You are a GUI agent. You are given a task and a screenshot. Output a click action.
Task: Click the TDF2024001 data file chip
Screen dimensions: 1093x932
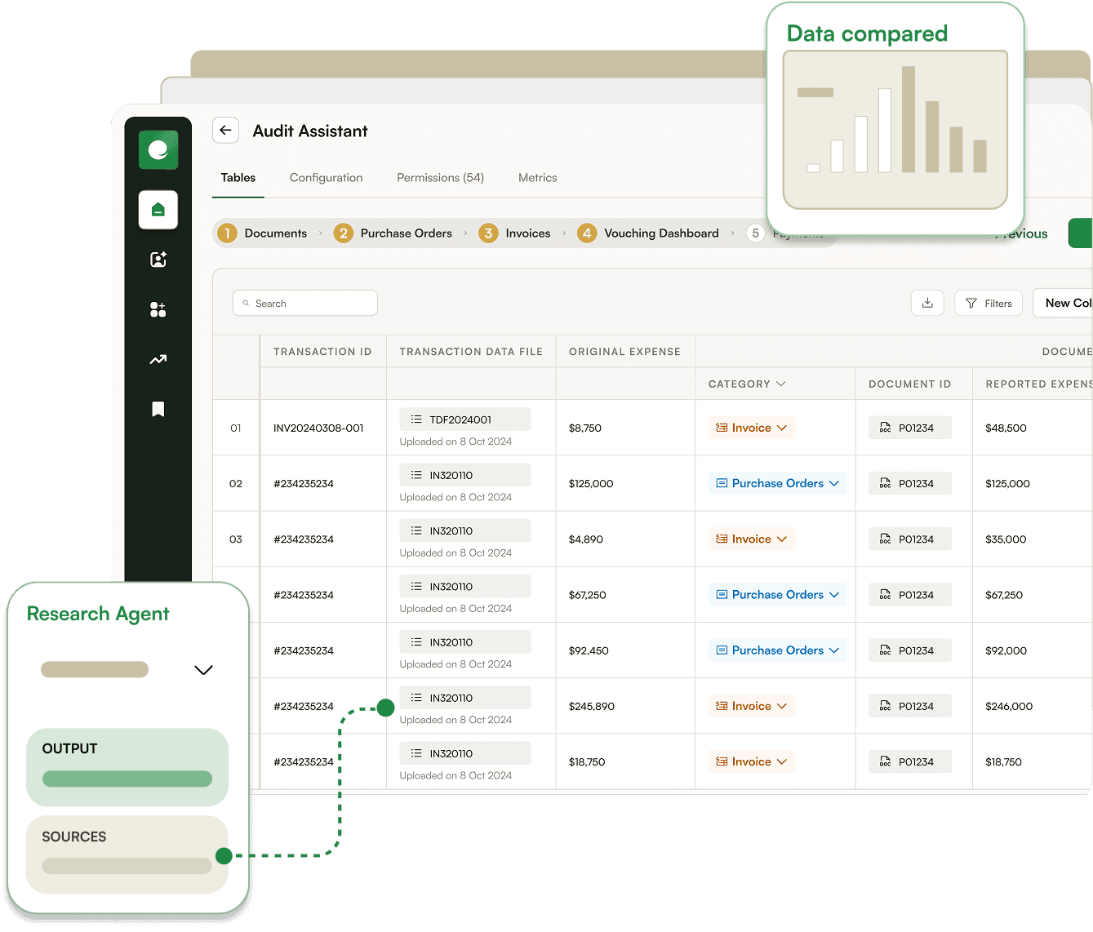click(465, 419)
